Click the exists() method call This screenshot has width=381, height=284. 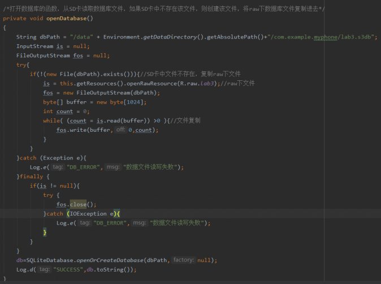pyautogui.click(x=116, y=74)
